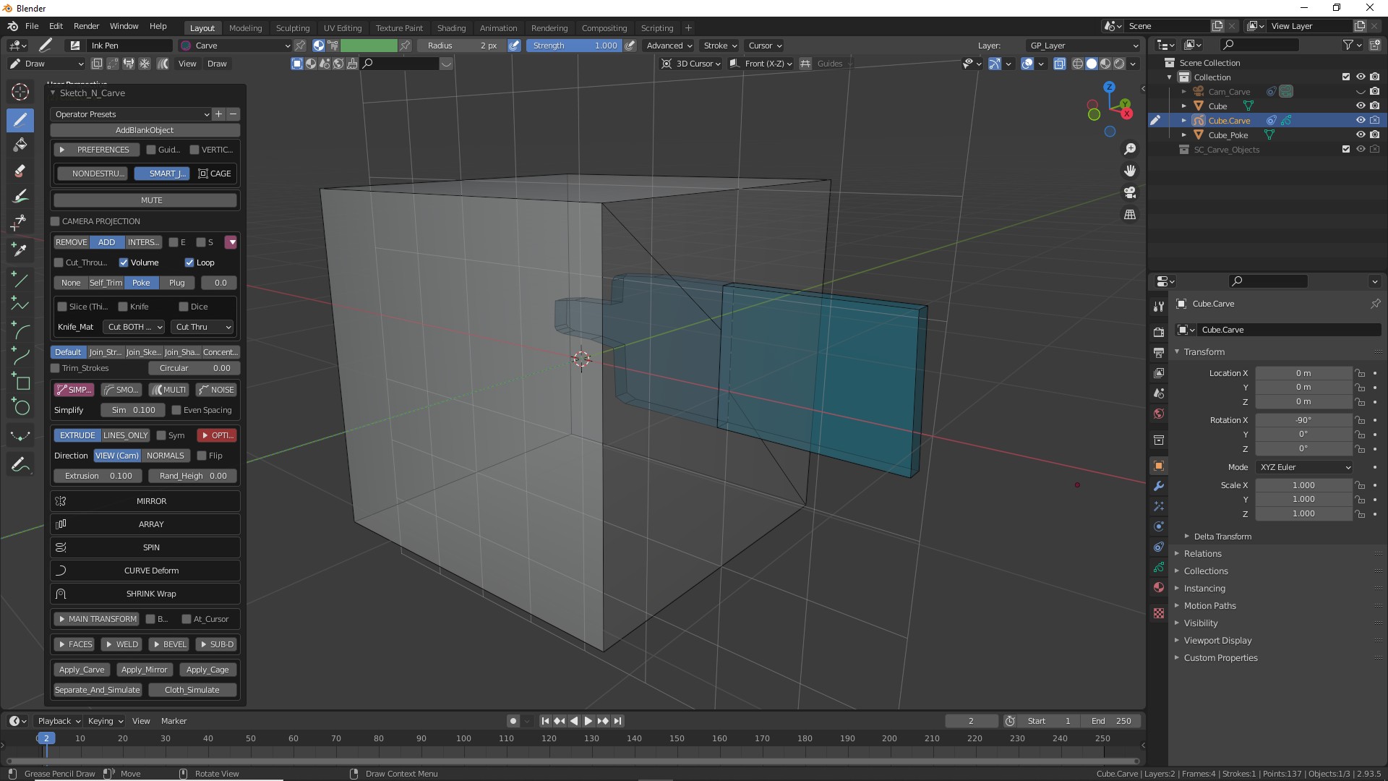1388x781 pixels.
Task: Click the zoom magnifier viewport icon
Action: pyautogui.click(x=1129, y=149)
